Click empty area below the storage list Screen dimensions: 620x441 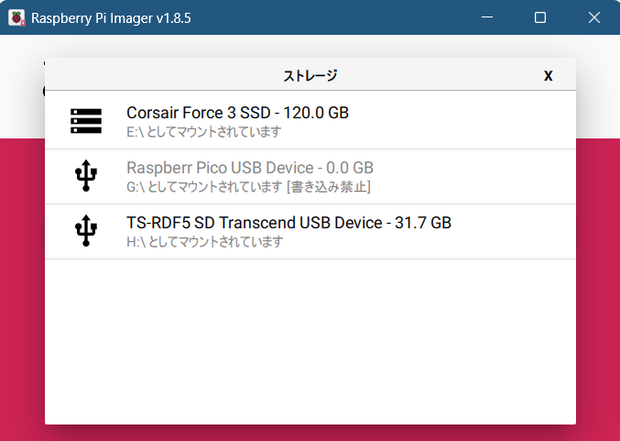[310, 340]
